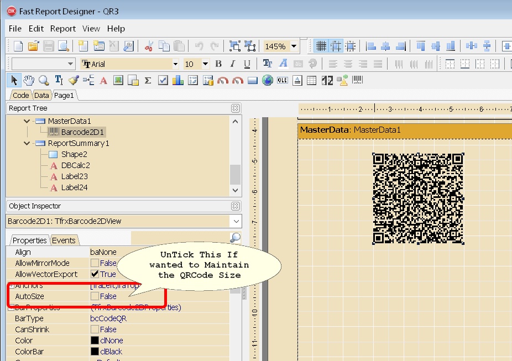
Task: Select Barcode2D1 in the Report Tree
Action: coord(83,132)
